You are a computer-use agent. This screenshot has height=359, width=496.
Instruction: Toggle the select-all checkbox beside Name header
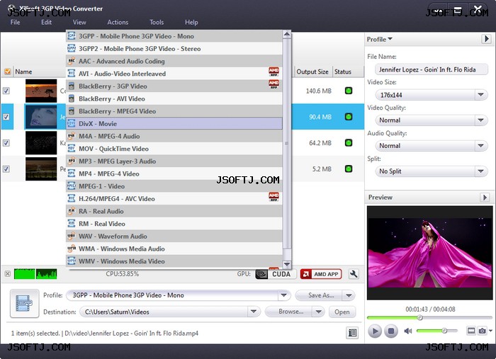pos(7,72)
